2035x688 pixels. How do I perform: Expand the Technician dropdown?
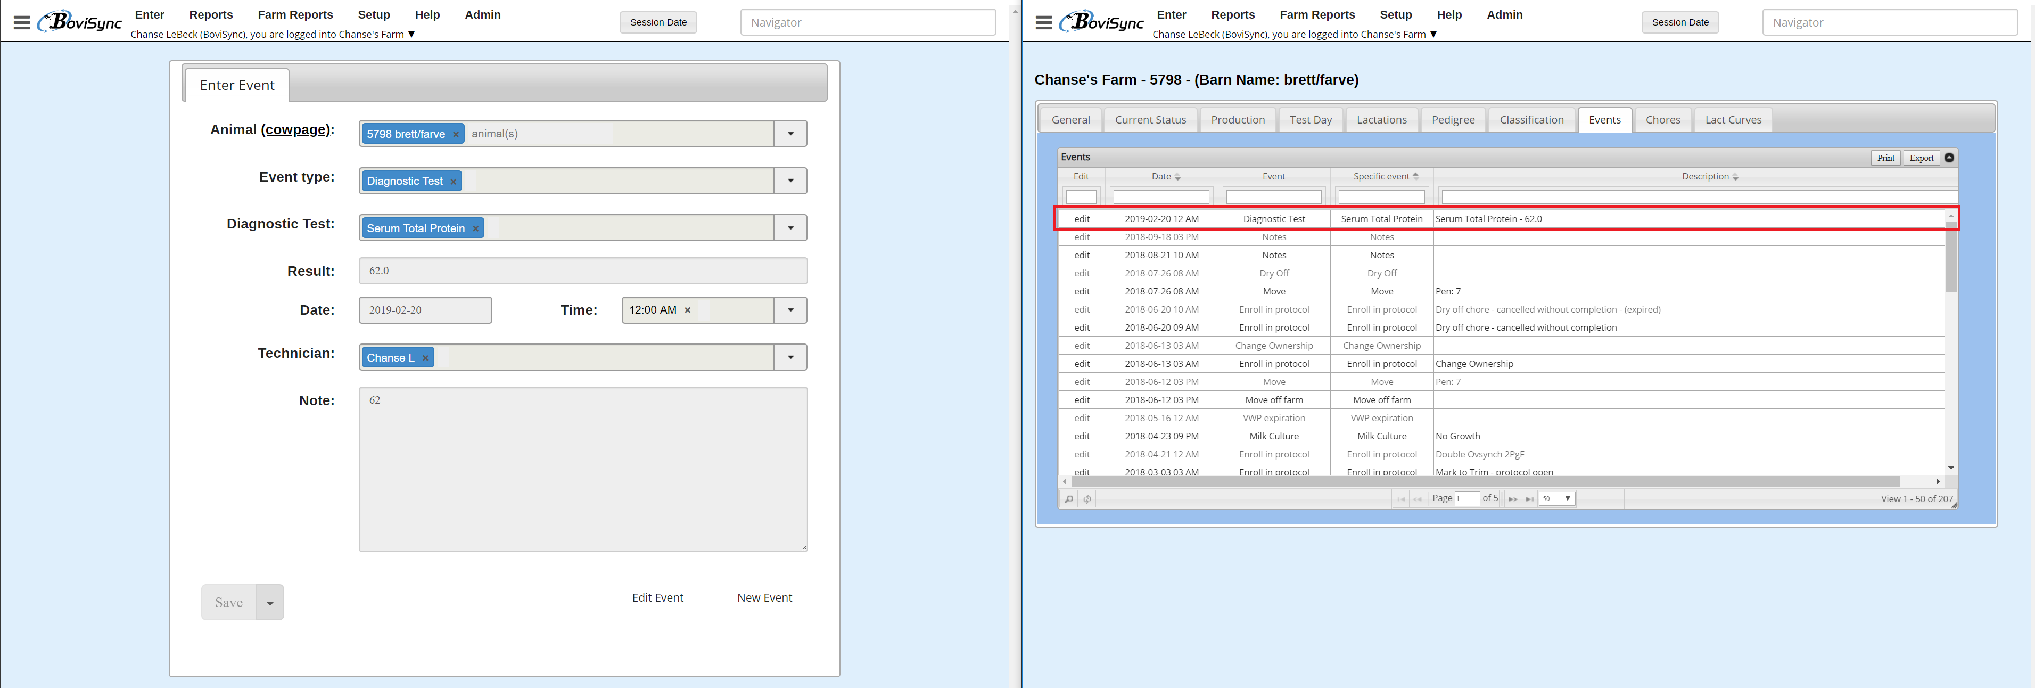coord(790,357)
